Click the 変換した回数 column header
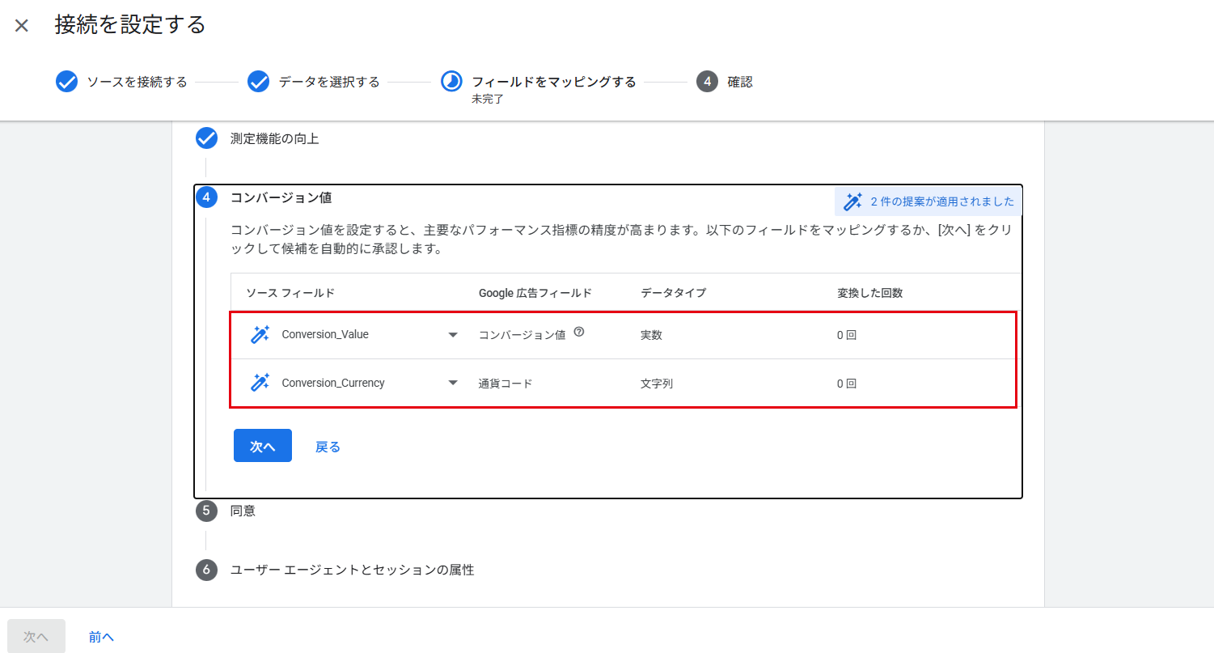The image size is (1214, 653). coord(870,293)
